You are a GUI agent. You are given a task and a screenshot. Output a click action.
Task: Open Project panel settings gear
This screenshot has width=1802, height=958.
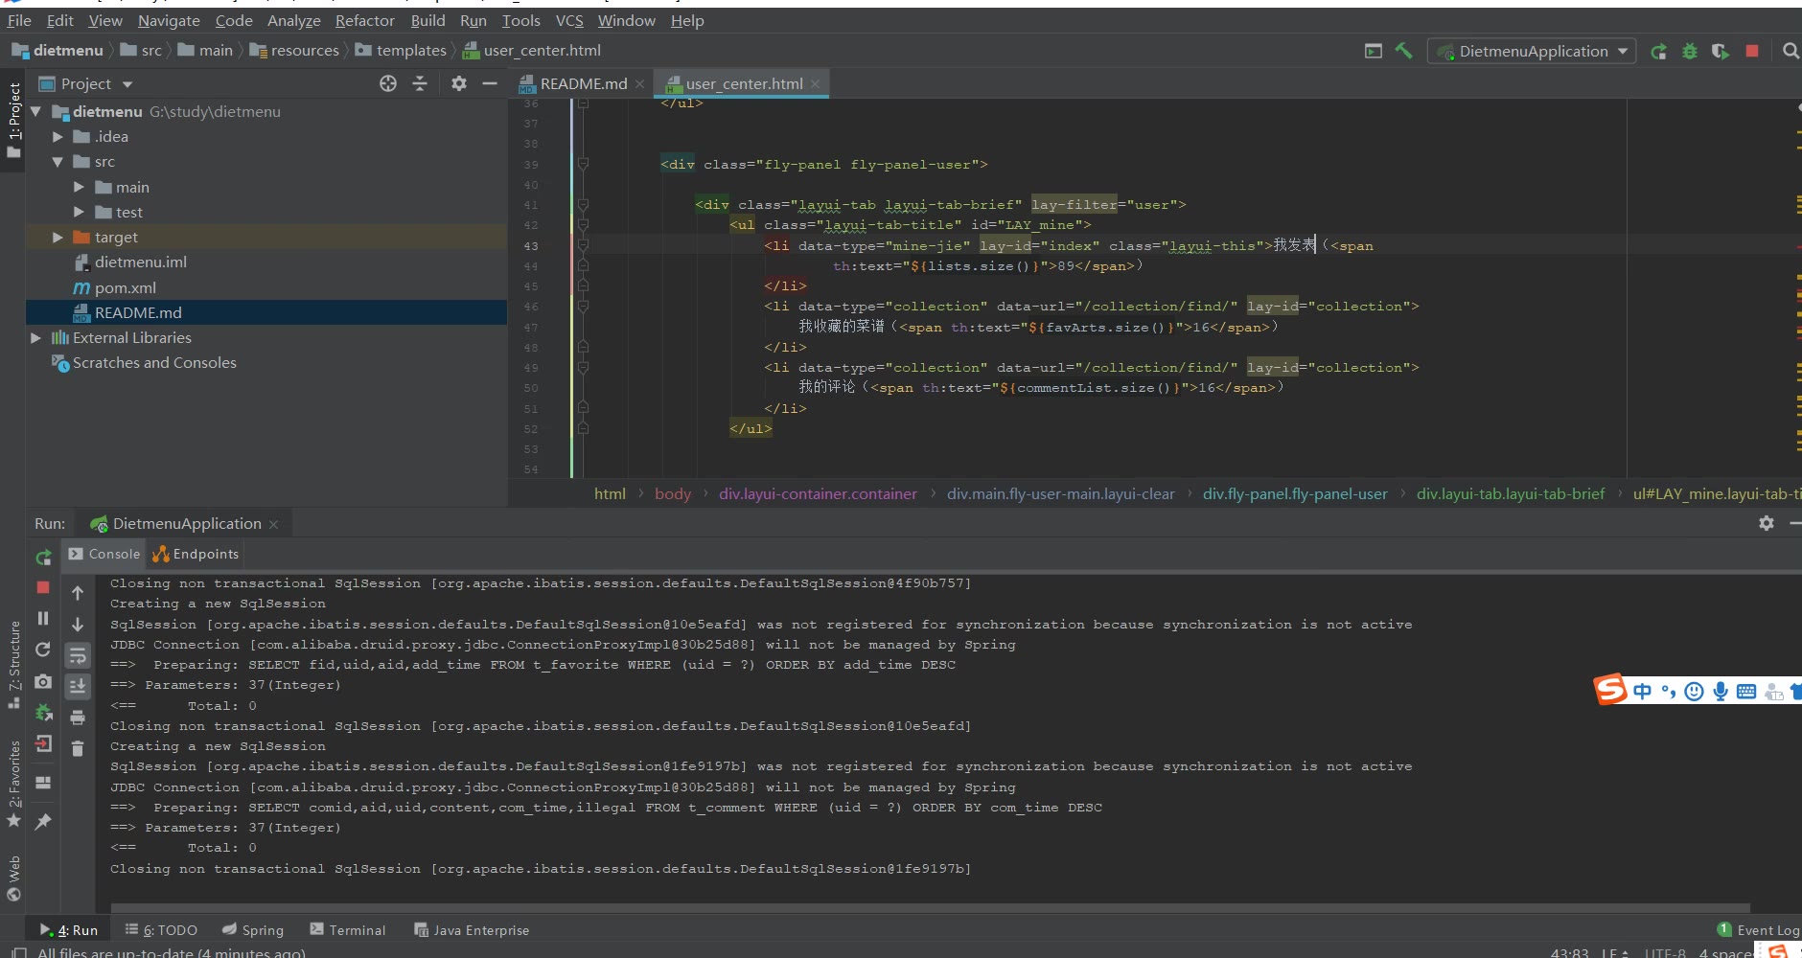tap(459, 83)
